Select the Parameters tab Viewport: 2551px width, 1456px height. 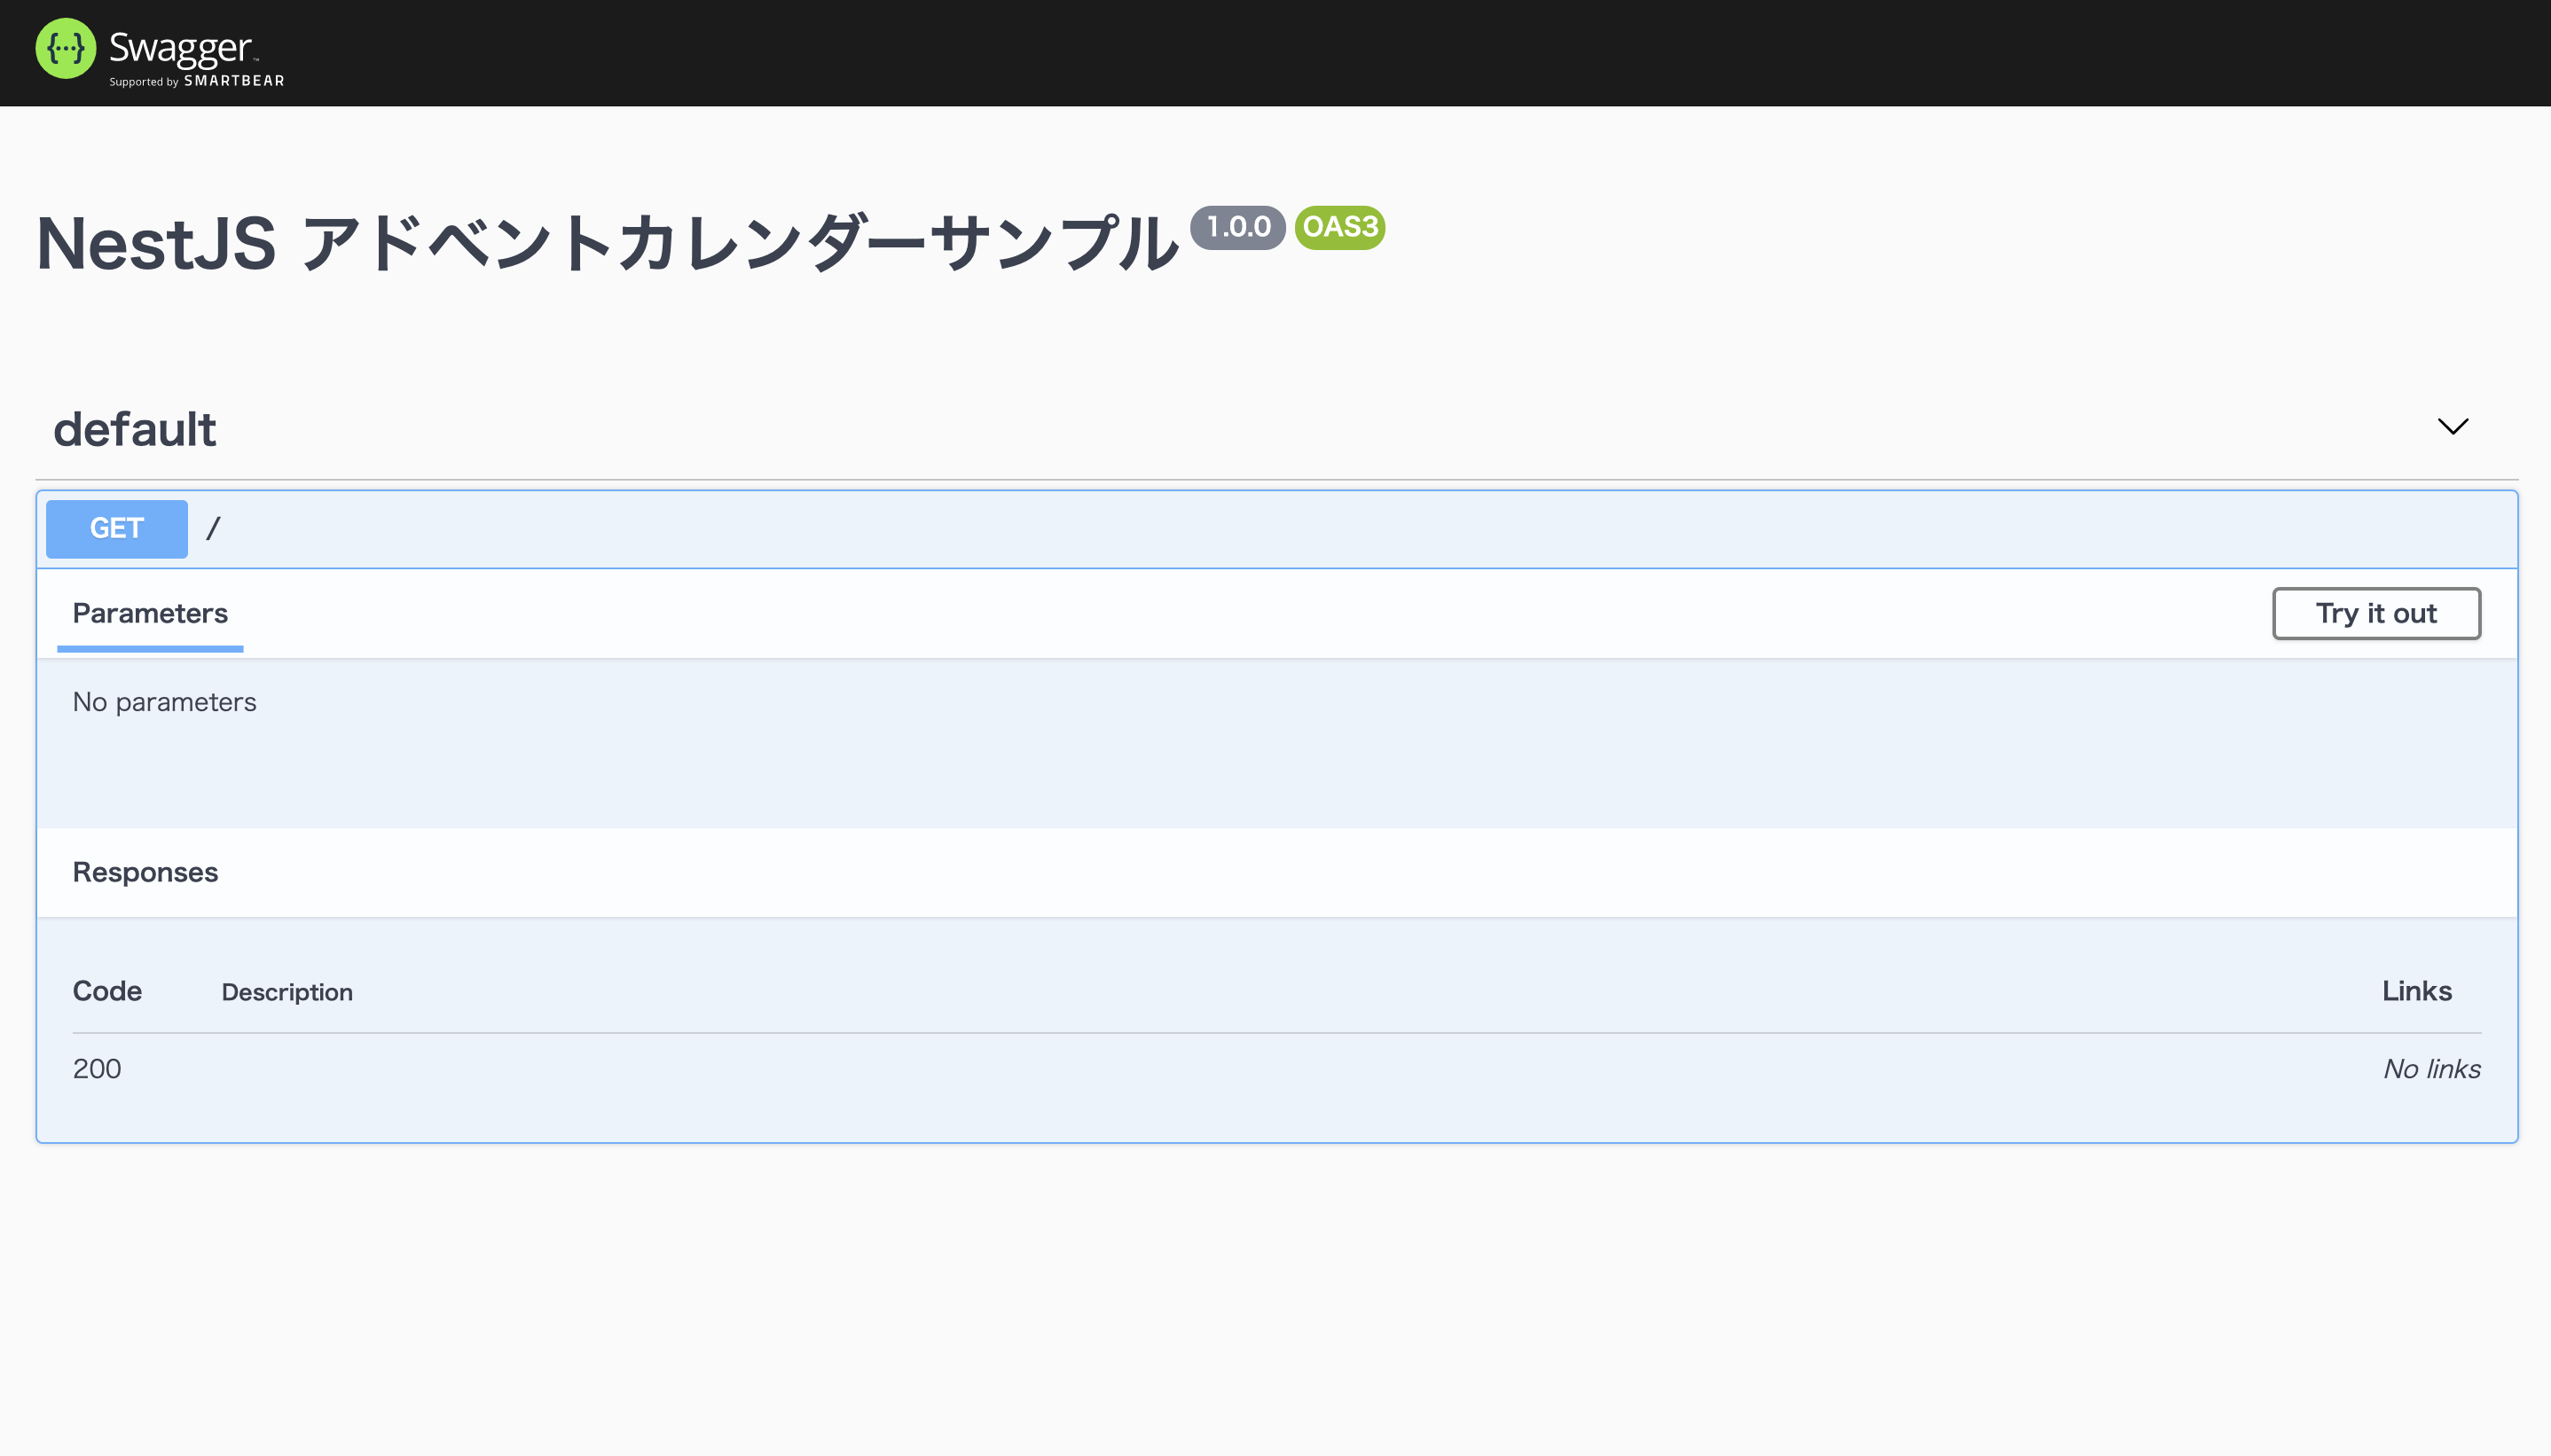(150, 613)
